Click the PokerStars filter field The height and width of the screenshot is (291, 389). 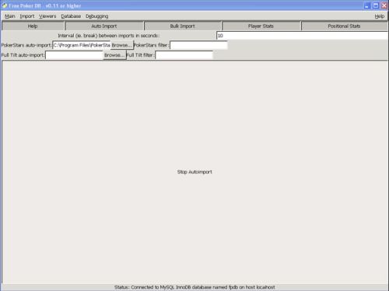coord(198,45)
